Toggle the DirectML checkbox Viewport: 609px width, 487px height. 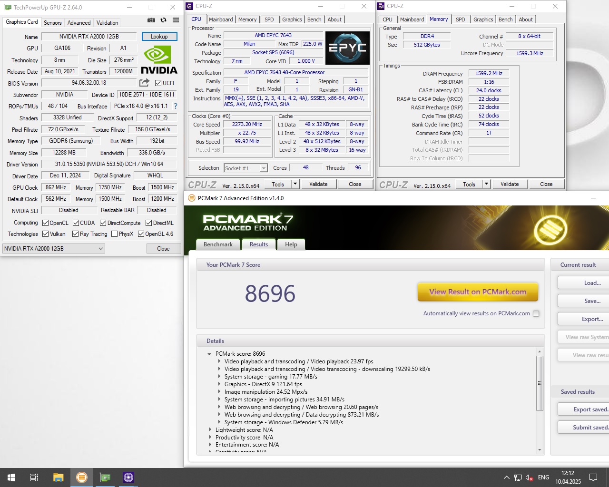pos(148,223)
